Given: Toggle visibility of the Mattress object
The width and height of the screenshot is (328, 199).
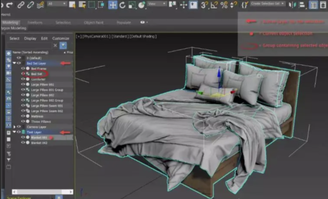Looking at the screenshot, I should coord(23,116).
